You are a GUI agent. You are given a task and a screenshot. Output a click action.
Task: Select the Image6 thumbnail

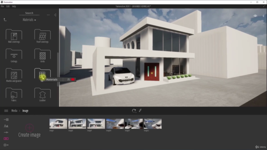point(77,124)
